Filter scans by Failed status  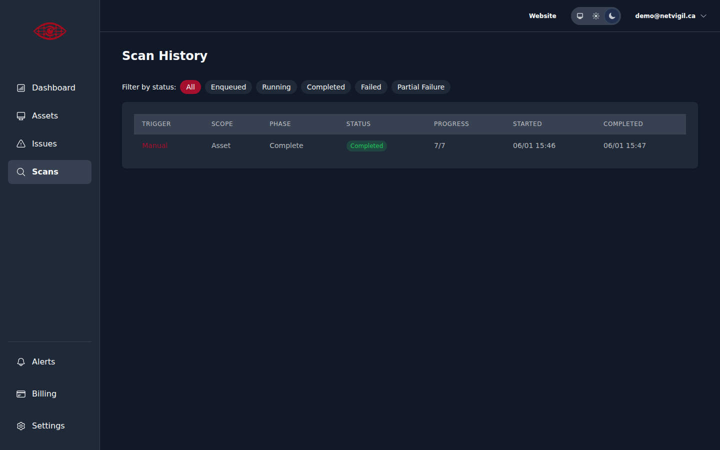[371, 87]
